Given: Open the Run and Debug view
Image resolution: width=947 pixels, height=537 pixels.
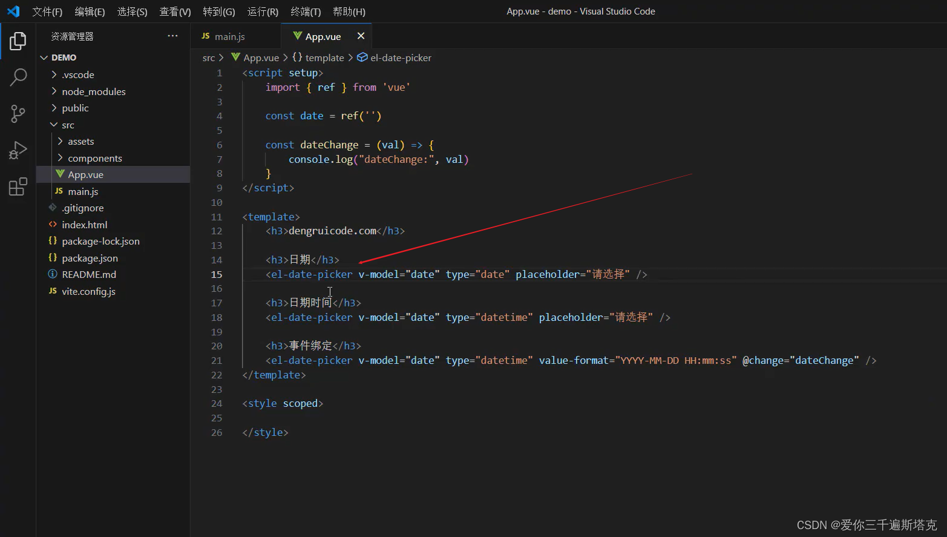Looking at the screenshot, I should tap(18, 150).
